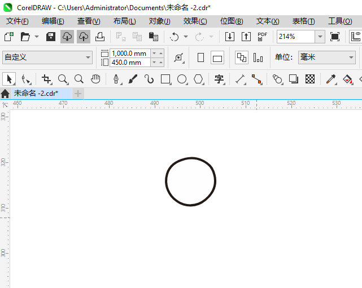This screenshot has height=288, width=362.
Task: Undo the last action
Action: pos(175,37)
